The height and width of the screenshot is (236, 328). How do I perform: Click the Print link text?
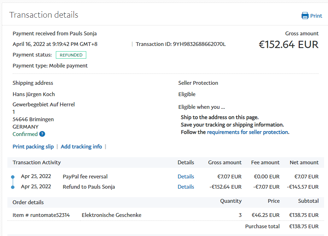click(316, 16)
